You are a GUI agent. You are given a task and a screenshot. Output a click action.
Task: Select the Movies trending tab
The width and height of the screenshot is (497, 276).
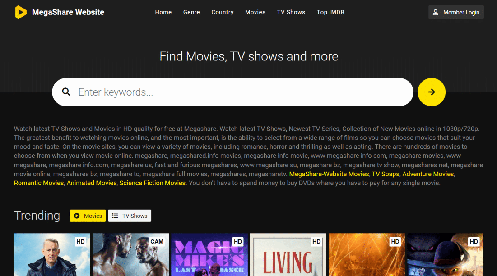click(88, 216)
